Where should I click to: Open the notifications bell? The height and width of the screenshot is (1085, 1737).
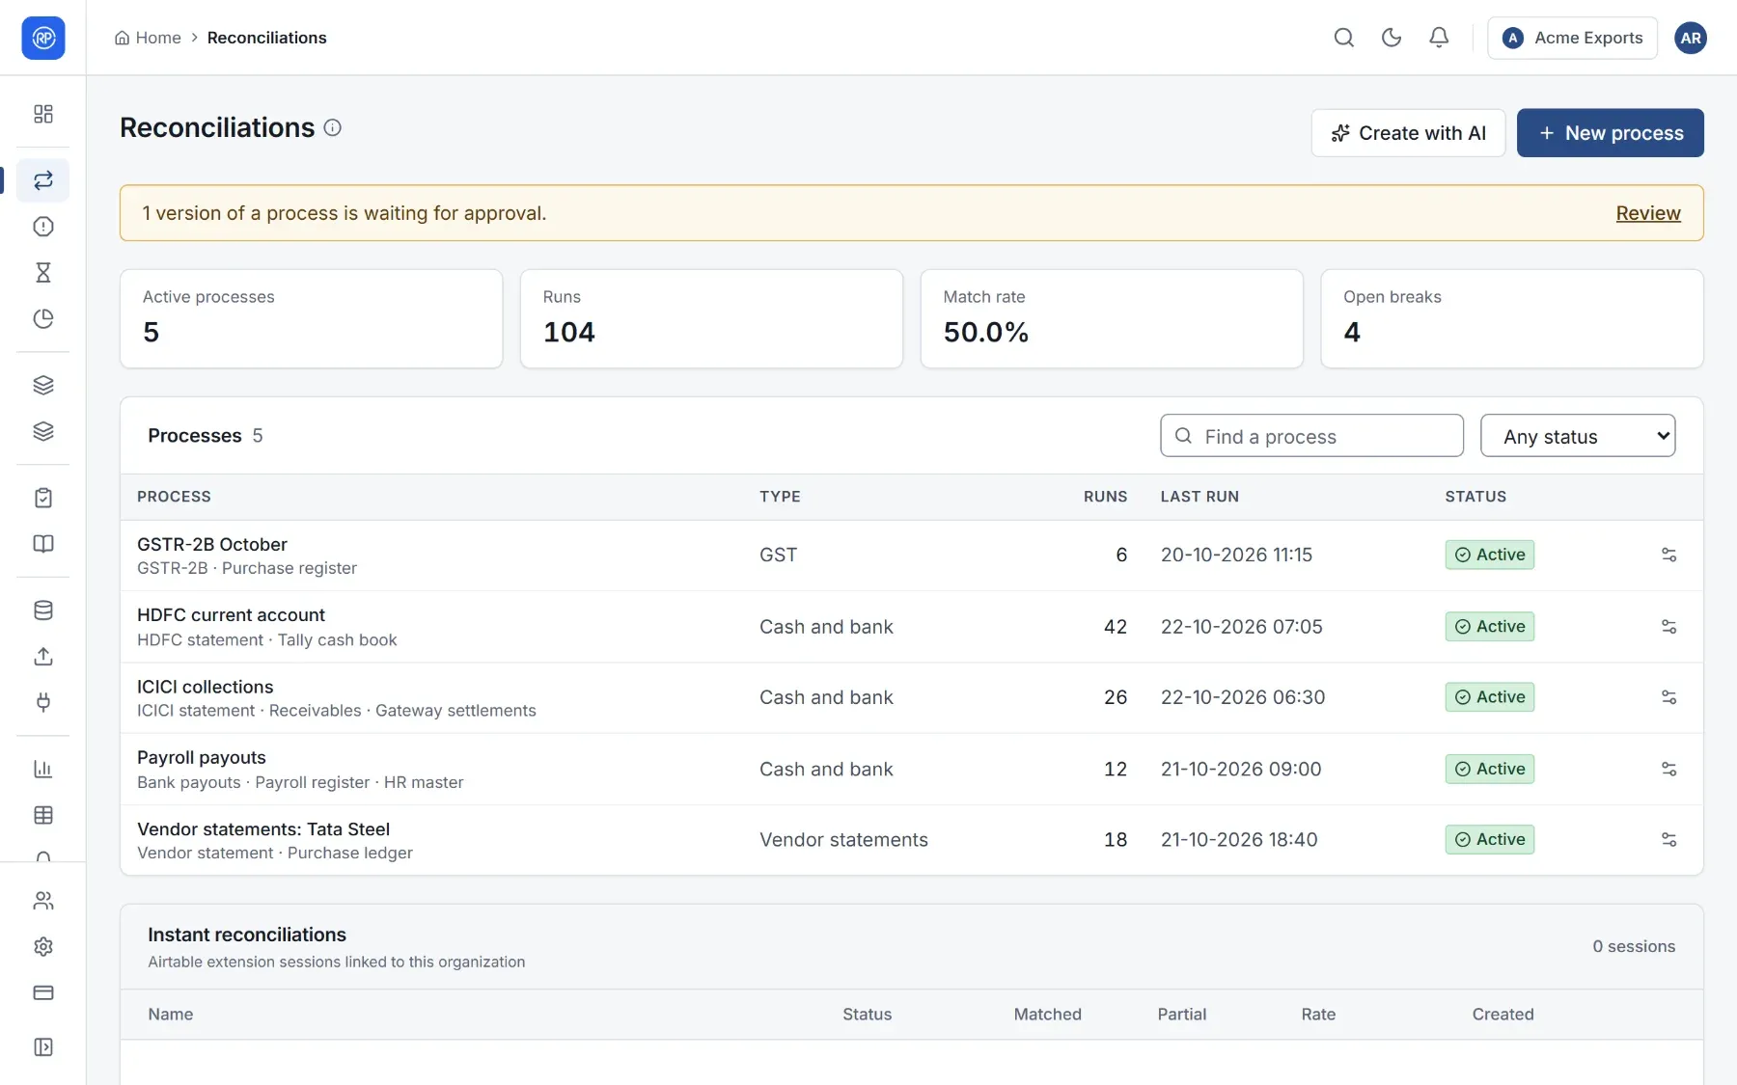[x=1438, y=38]
